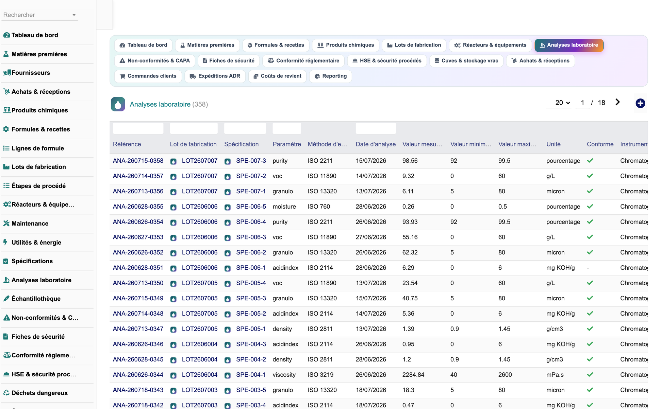Click the ISO 760 method cell
662x409 pixels.
point(319,207)
